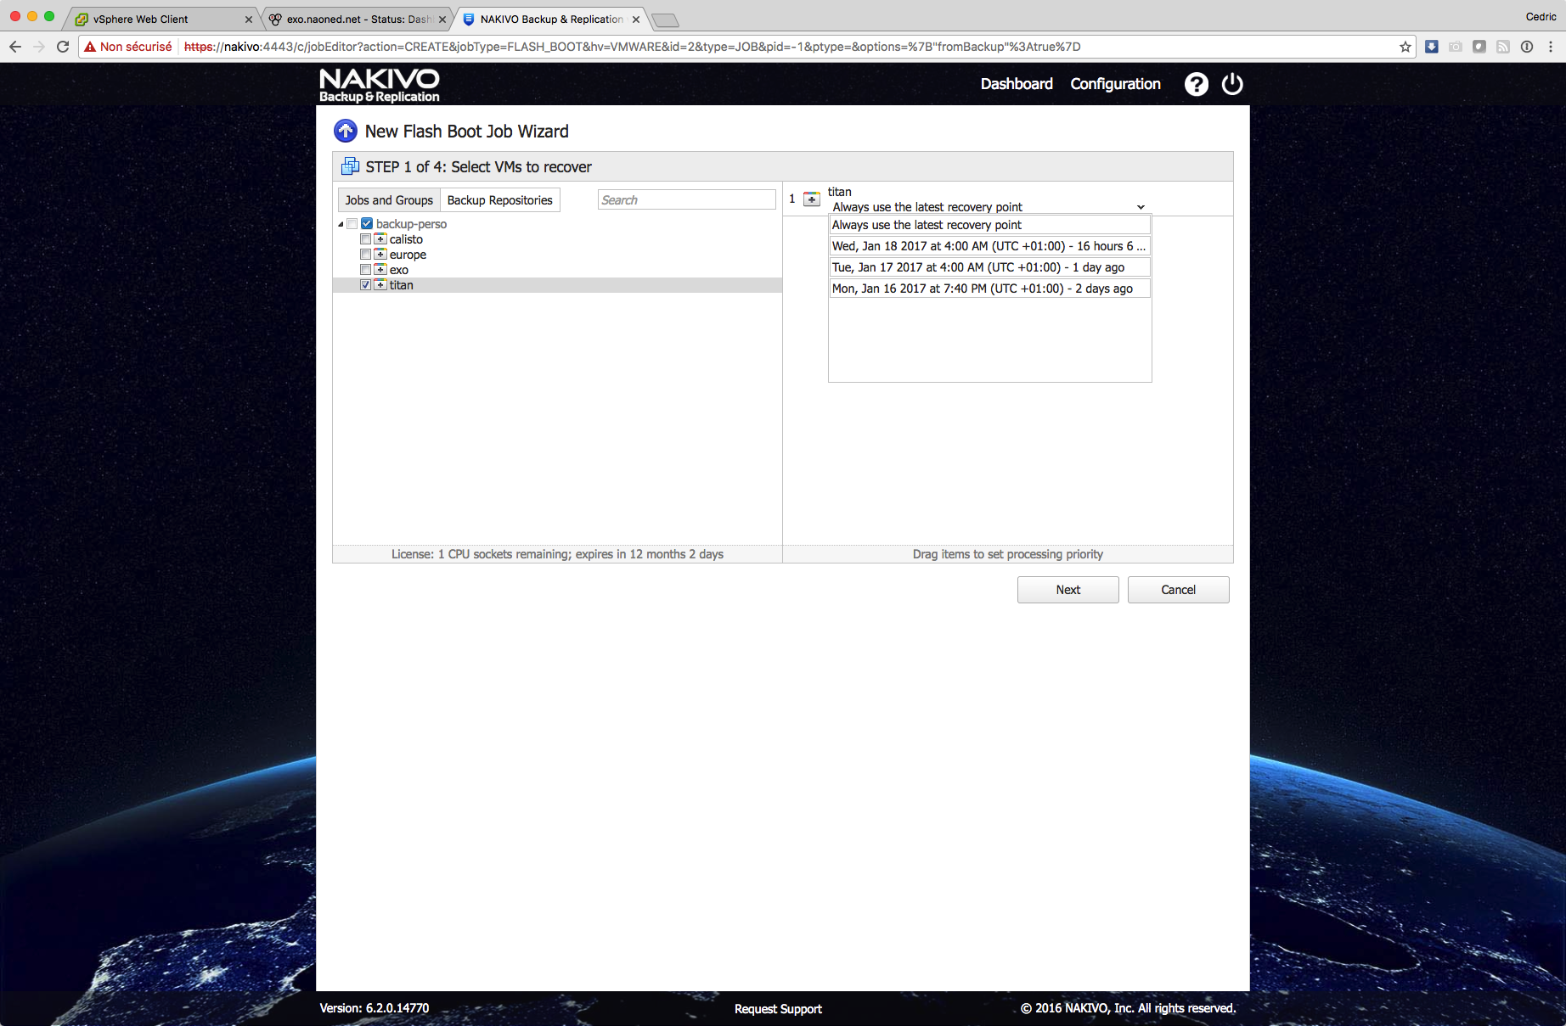This screenshot has width=1566, height=1026.
Task: Uncheck the titan VM checkbox
Action: tap(365, 285)
